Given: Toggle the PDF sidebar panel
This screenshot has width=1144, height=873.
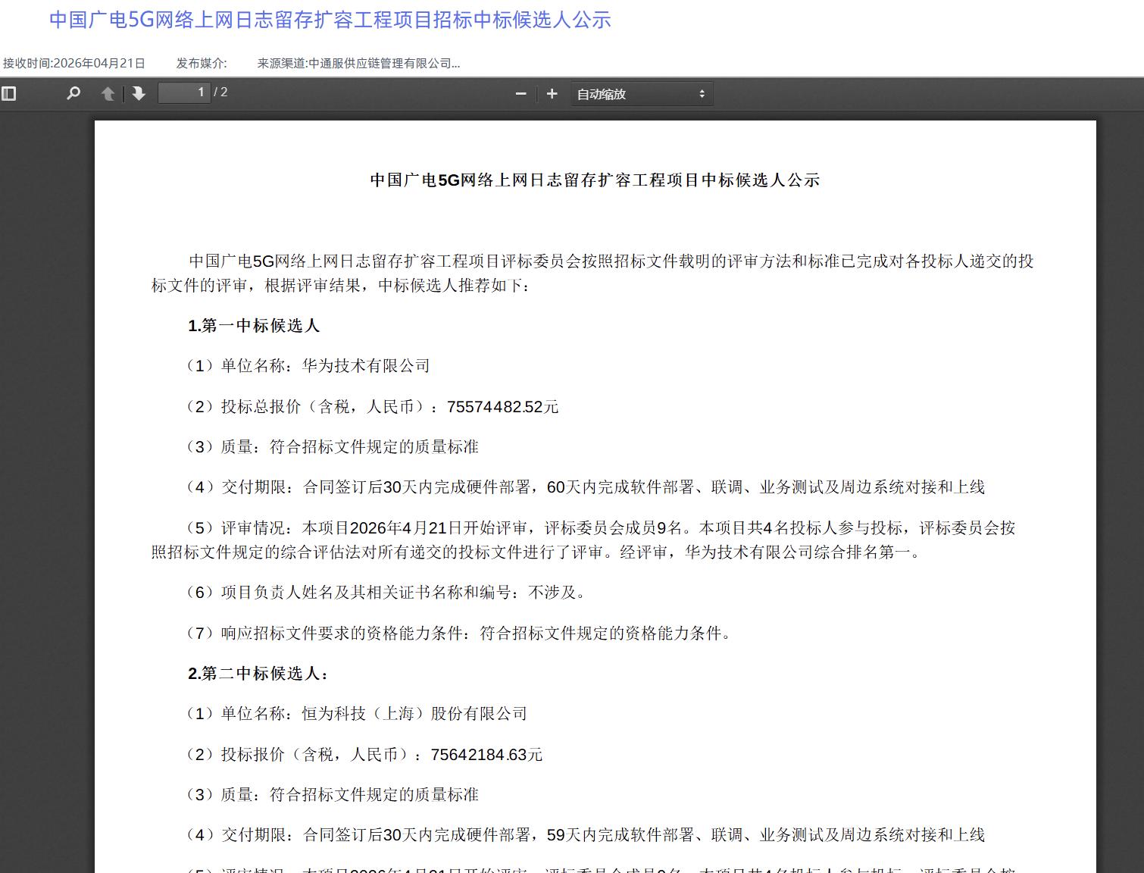Looking at the screenshot, I should point(9,94).
